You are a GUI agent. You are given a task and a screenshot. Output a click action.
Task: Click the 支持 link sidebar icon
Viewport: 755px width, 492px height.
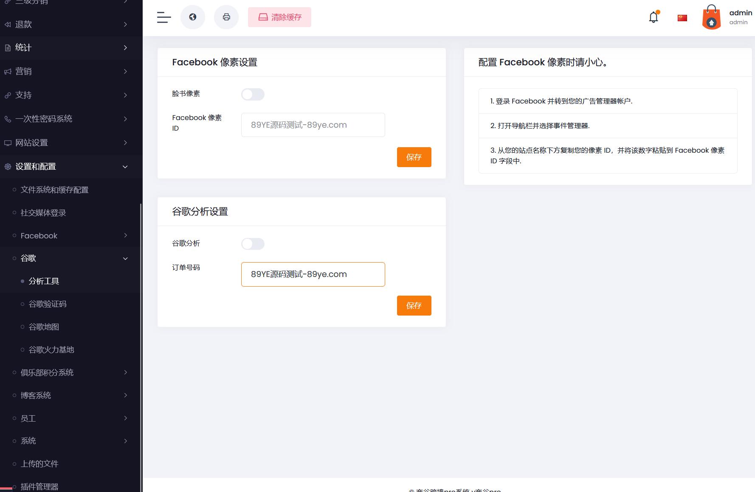coord(8,95)
